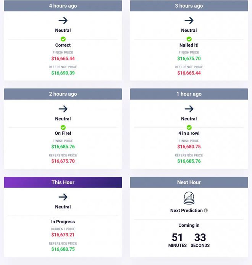Click the In Progress status label
This screenshot has height=265, width=252.
63,222
